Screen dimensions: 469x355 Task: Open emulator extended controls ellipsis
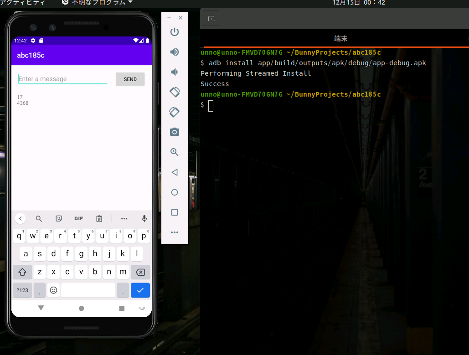(x=175, y=232)
